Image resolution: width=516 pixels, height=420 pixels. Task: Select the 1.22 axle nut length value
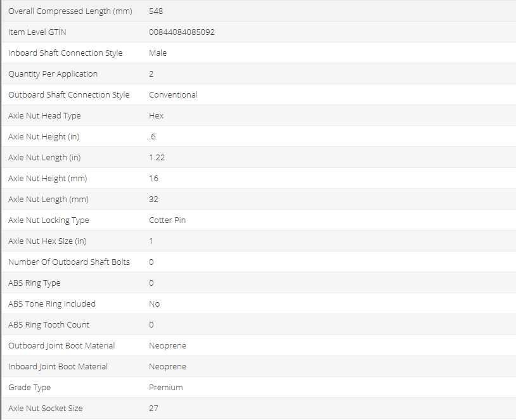coord(157,158)
